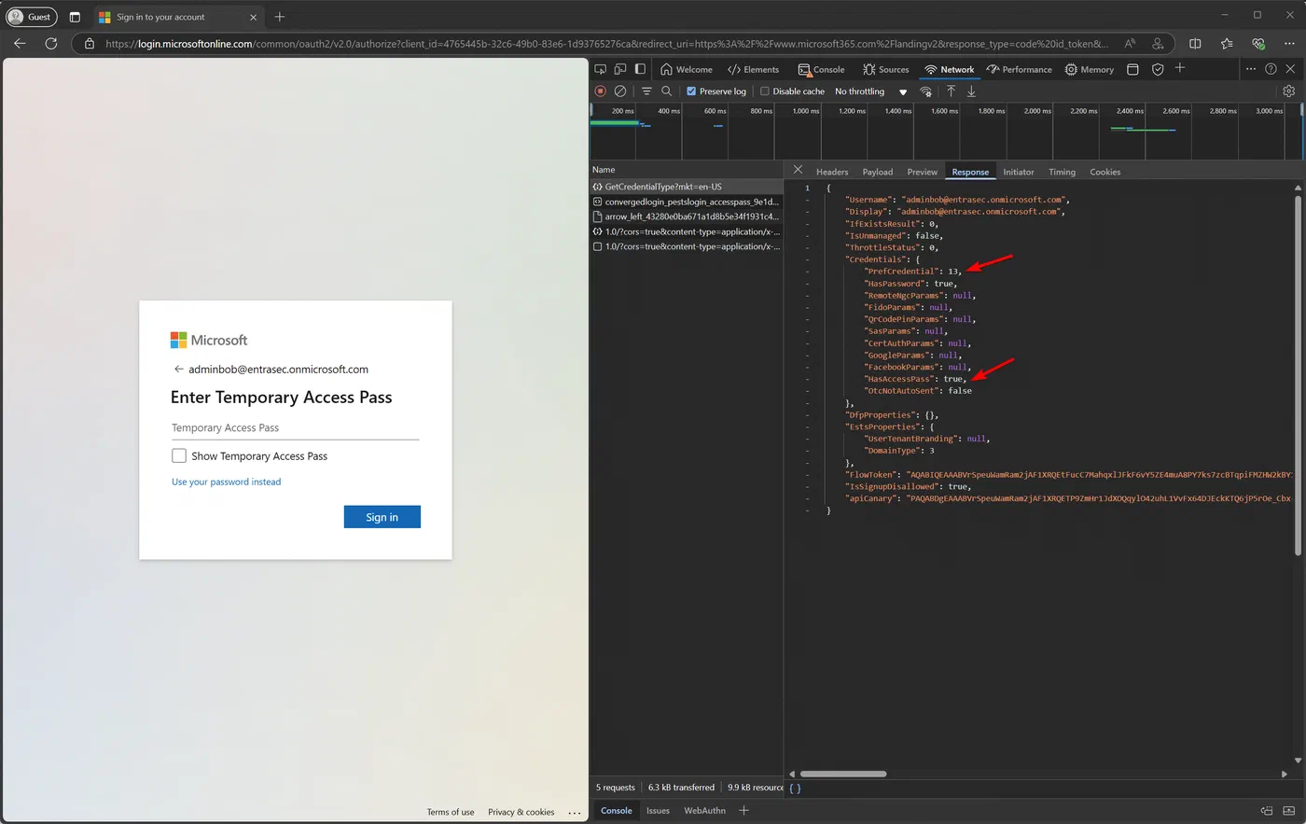Viewport: 1306px width, 824px height.
Task: Open Network settings gear icon
Action: [1289, 91]
